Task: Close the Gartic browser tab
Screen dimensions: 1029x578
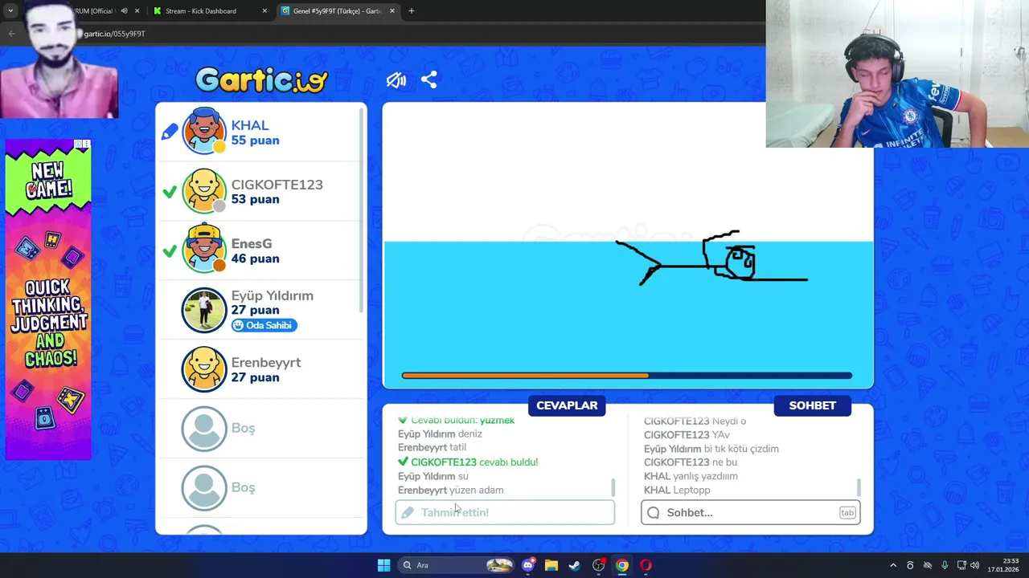Action: (392, 11)
